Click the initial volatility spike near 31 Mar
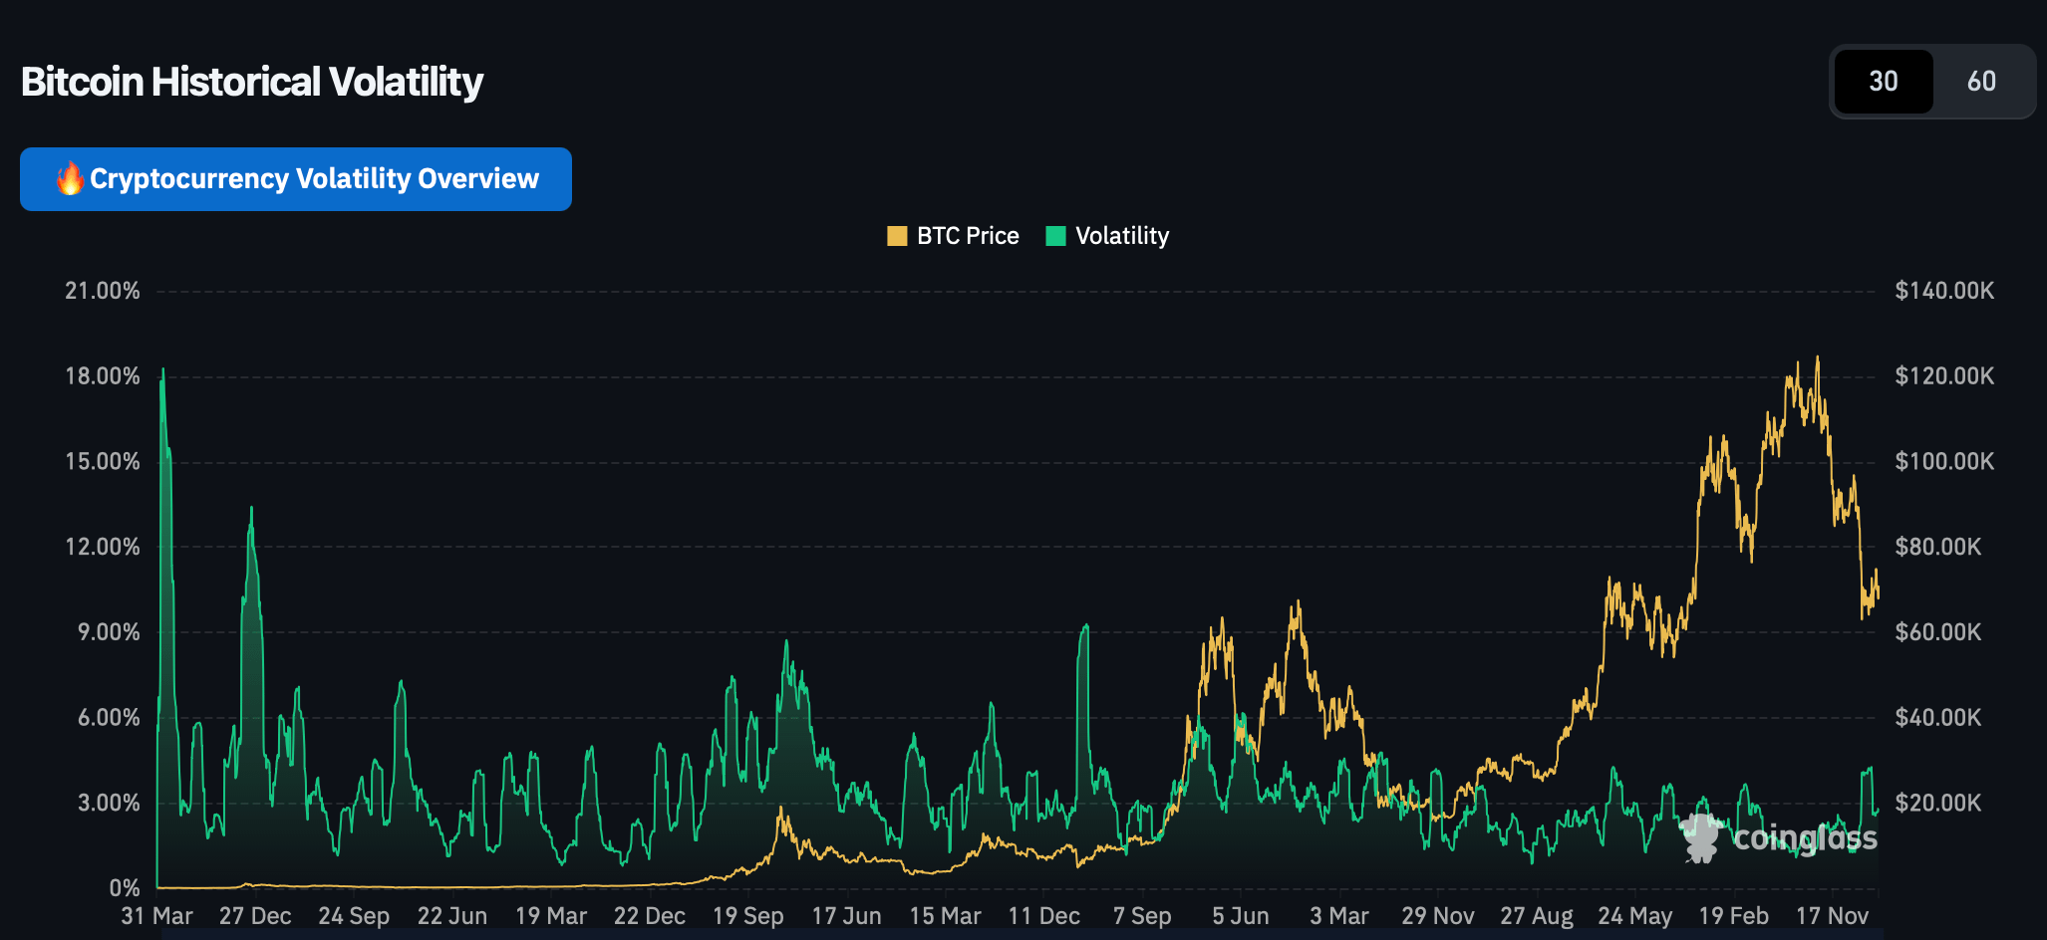2047x940 pixels. 163,372
